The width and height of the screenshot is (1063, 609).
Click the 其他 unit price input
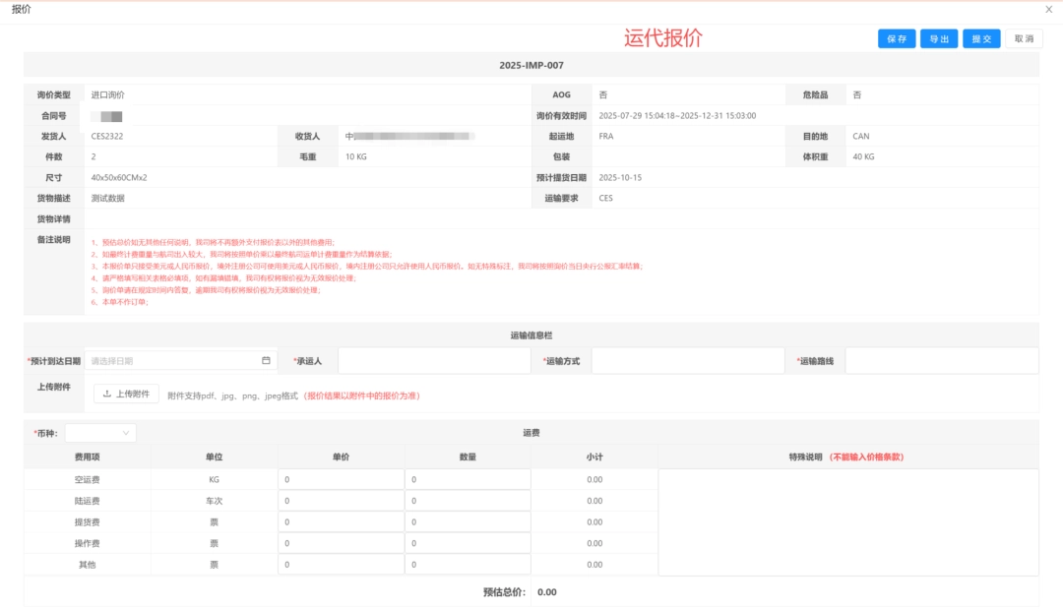pos(343,564)
